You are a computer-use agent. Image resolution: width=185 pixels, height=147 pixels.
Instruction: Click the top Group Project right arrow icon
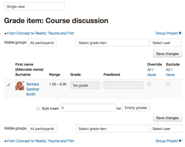180,33
